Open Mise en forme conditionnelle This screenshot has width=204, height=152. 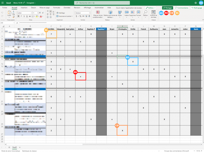pyautogui.click(x=98, y=14)
